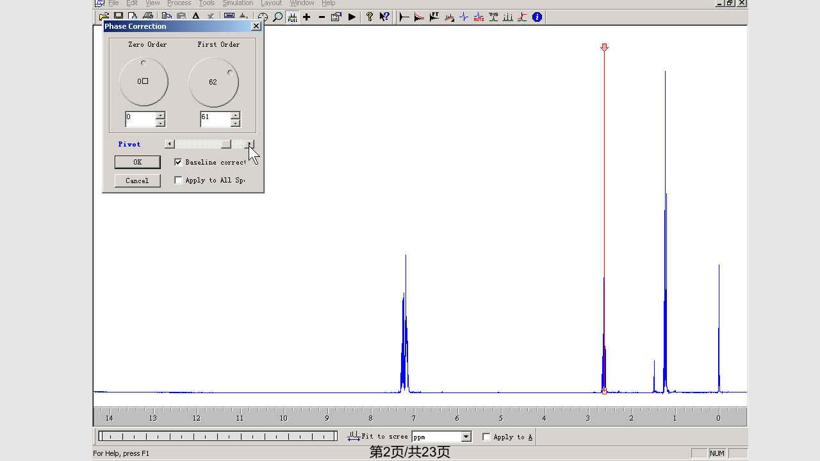
Task: Click the First Order phase dial
Action: pos(213,82)
